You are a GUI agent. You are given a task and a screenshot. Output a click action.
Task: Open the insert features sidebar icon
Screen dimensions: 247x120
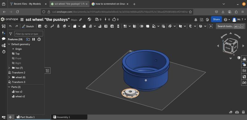tap(4, 33)
